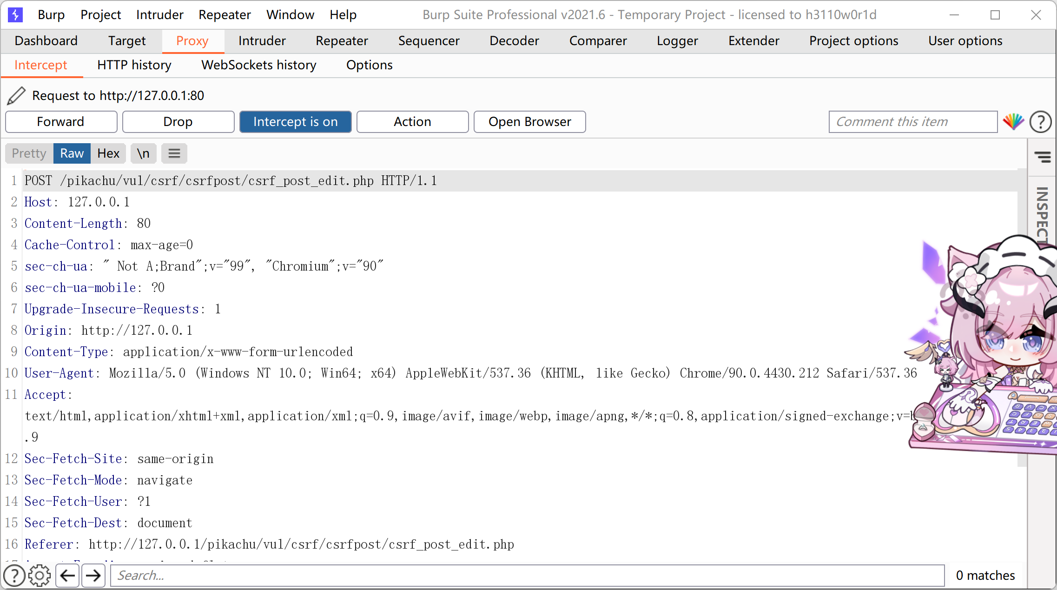Open the search settings gear icon
This screenshot has height=590, width=1057.
point(40,576)
